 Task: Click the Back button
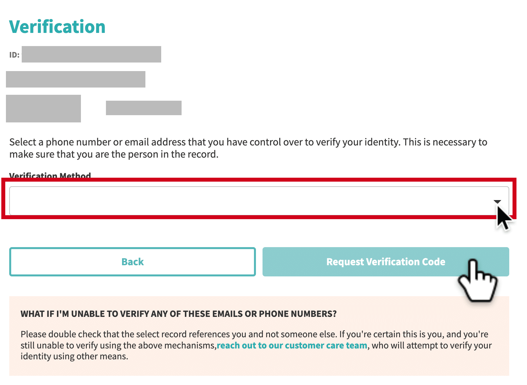click(133, 262)
